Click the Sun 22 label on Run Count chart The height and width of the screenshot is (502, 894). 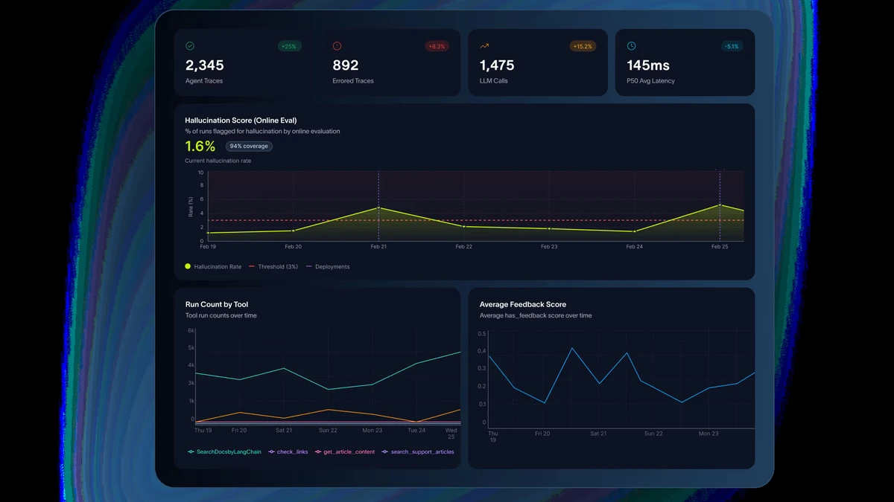[328, 431]
